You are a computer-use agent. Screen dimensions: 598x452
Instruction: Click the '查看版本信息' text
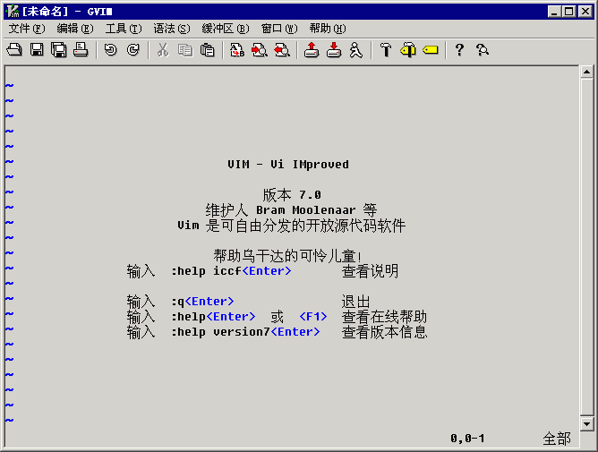coord(384,332)
